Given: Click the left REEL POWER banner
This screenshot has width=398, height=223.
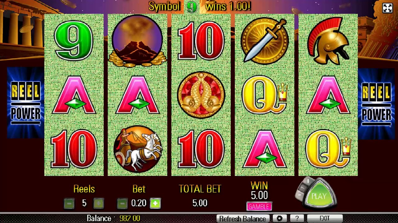Looking at the screenshot, I should [x=25, y=103].
